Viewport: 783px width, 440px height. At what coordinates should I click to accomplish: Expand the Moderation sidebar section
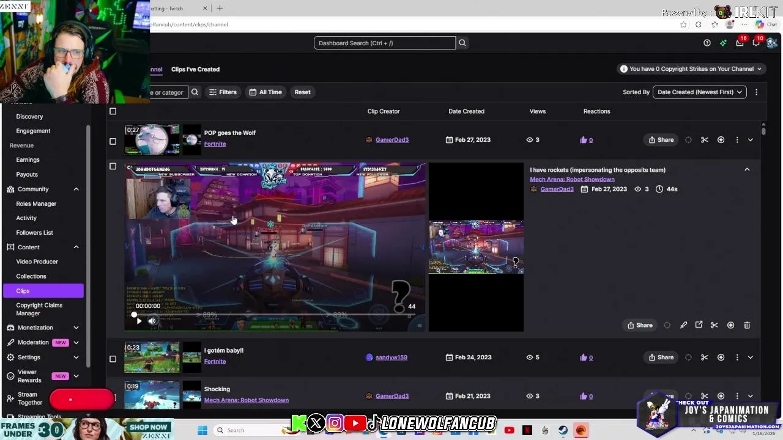pos(76,342)
